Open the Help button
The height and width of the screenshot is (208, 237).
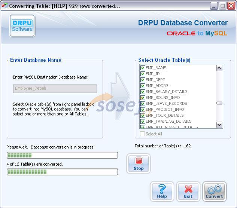click(x=162, y=192)
